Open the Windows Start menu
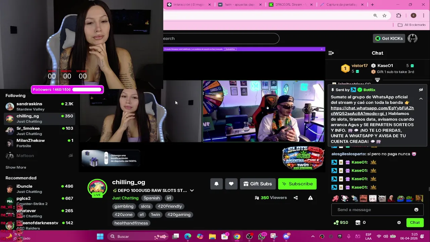This screenshot has width=430, height=242. (x=100, y=237)
